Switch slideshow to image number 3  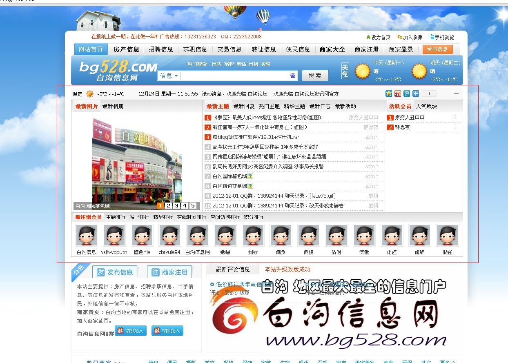(x=176, y=206)
